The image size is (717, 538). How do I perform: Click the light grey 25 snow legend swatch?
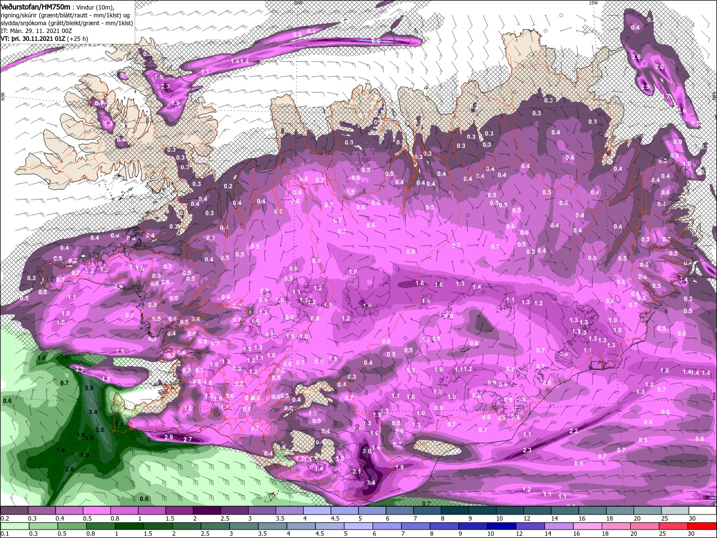pos(675,511)
